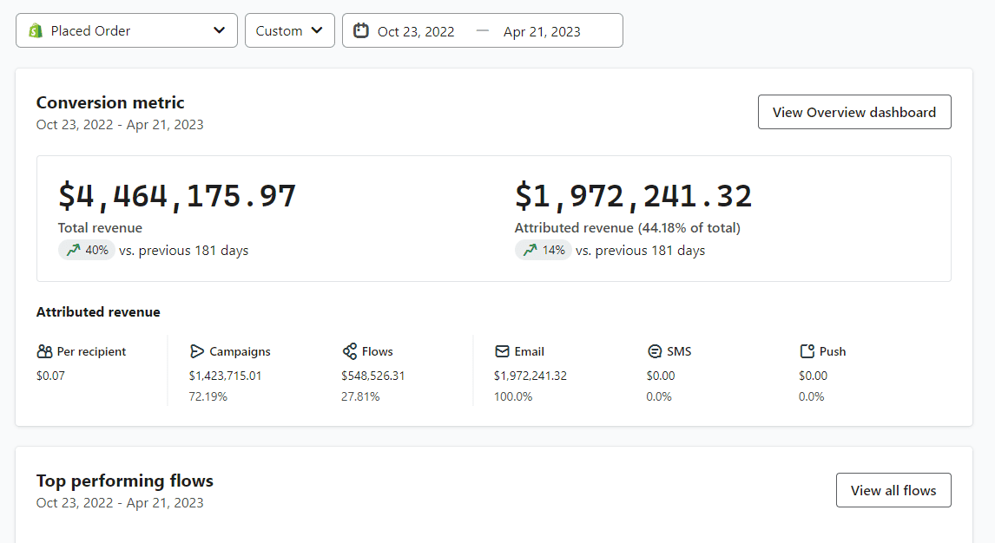Click the Shopify bag icon
Screen dimensions: 995x543
click(x=36, y=30)
